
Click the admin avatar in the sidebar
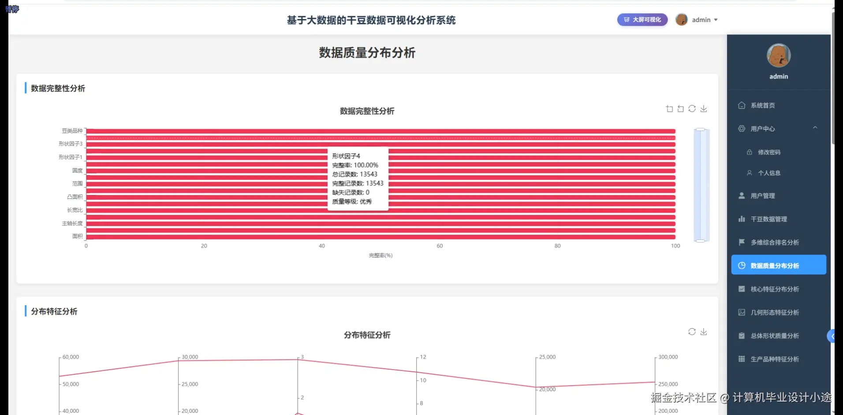coord(778,56)
